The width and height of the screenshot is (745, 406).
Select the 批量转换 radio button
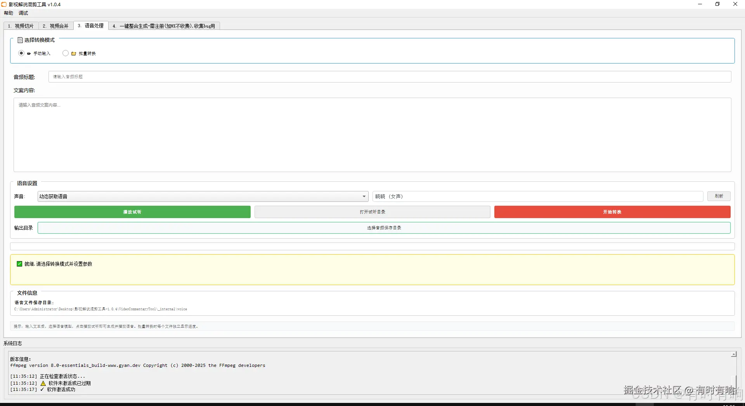pos(66,53)
